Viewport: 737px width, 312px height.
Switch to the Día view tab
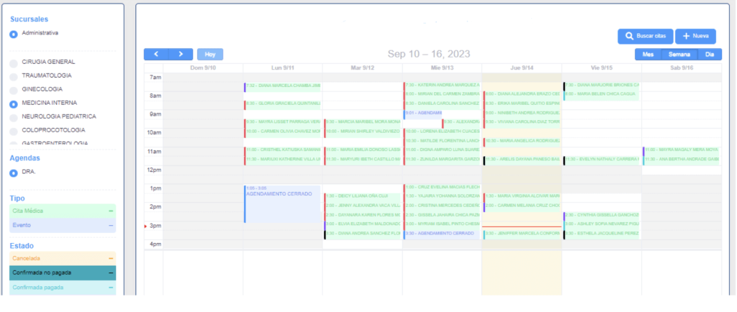pyautogui.click(x=710, y=55)
